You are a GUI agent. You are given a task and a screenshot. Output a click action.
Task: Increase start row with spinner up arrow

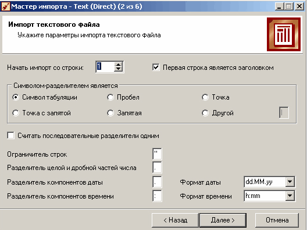[x=118, y=65]
